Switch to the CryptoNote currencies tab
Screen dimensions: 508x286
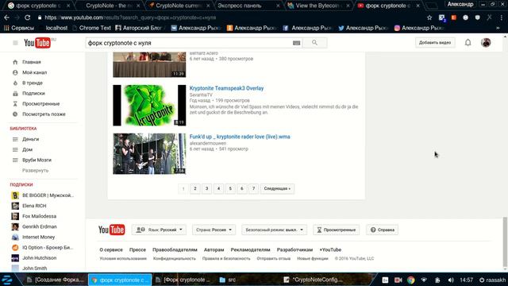point(179,6)
